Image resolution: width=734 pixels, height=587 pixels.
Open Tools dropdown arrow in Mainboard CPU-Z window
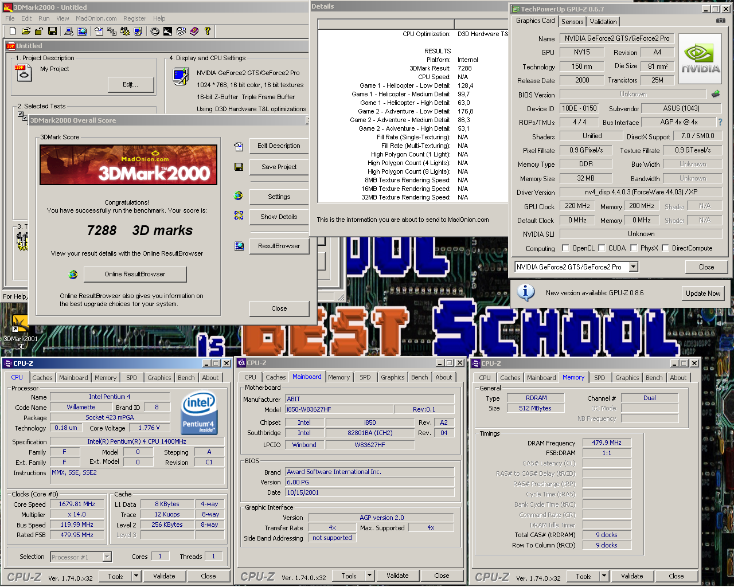click(x=369, y=576)
